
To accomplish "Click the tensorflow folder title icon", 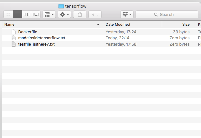I will click(61, 6).
